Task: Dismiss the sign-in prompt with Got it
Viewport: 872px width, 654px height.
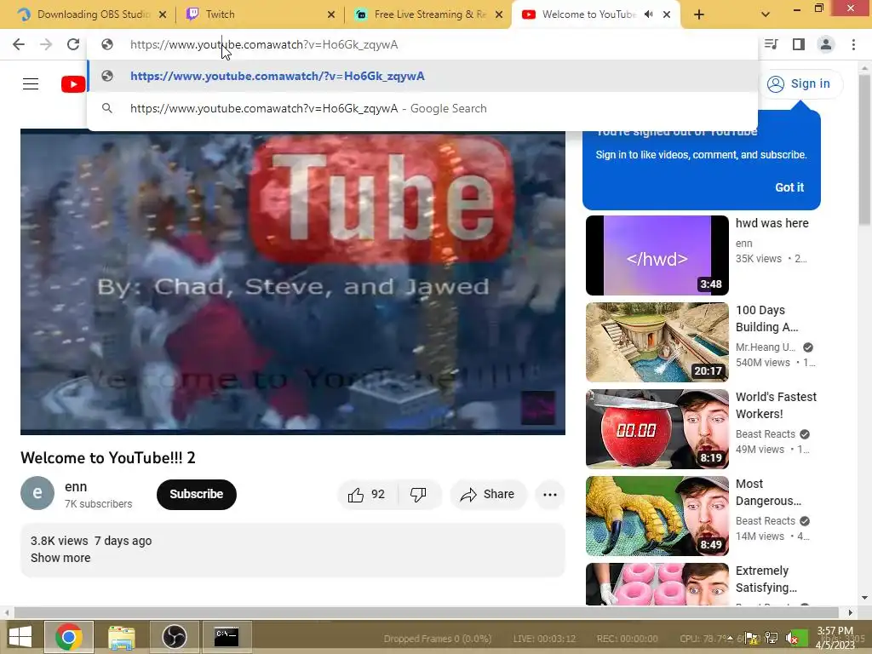Action: pyautogui.click(x=789, y=187)
